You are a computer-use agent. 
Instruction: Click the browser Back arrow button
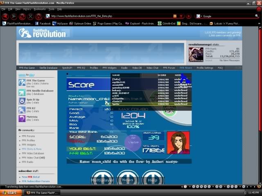click(5, 16)
